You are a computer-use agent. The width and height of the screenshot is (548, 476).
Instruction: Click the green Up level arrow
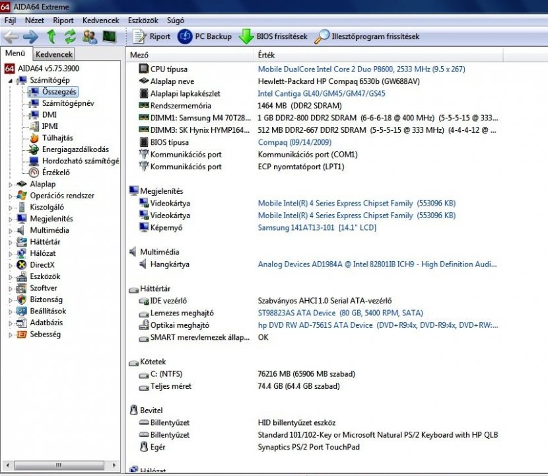coord(51,36)
